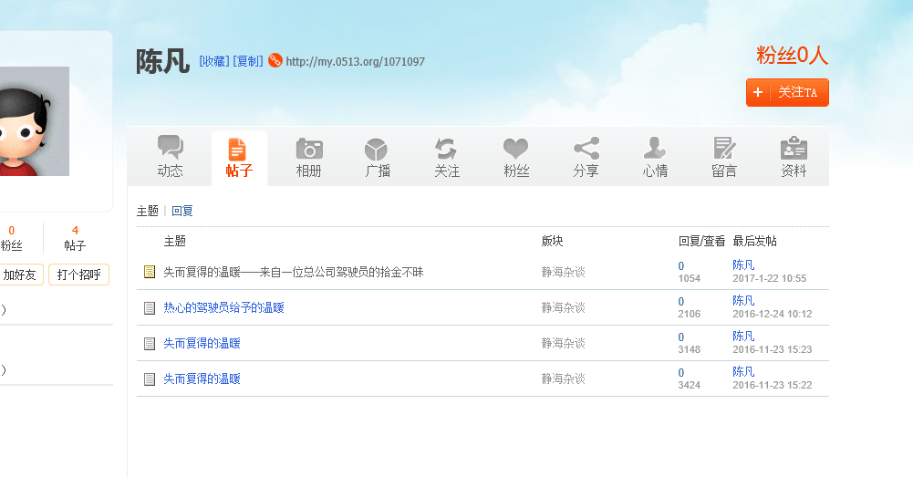The height and width of the screenshot is (477, 913).
Task: Open the 心情 mood icon
Action: pos(655,149)
